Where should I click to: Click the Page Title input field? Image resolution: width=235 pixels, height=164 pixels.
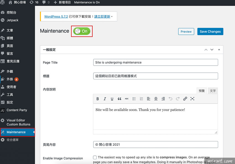pos(156,63)
